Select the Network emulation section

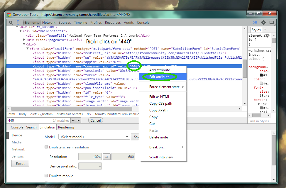18,149
